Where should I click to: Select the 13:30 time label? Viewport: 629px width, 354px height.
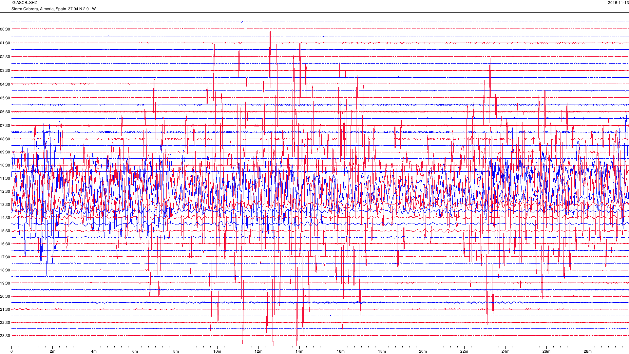coord(5,205)
